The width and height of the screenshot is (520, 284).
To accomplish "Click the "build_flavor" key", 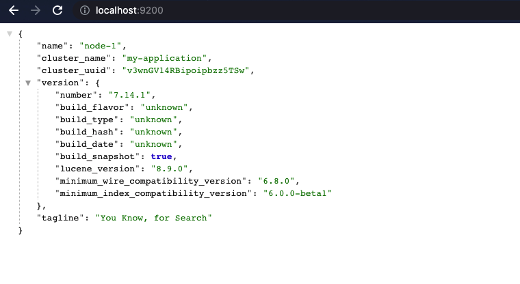I will click(92, 108).
